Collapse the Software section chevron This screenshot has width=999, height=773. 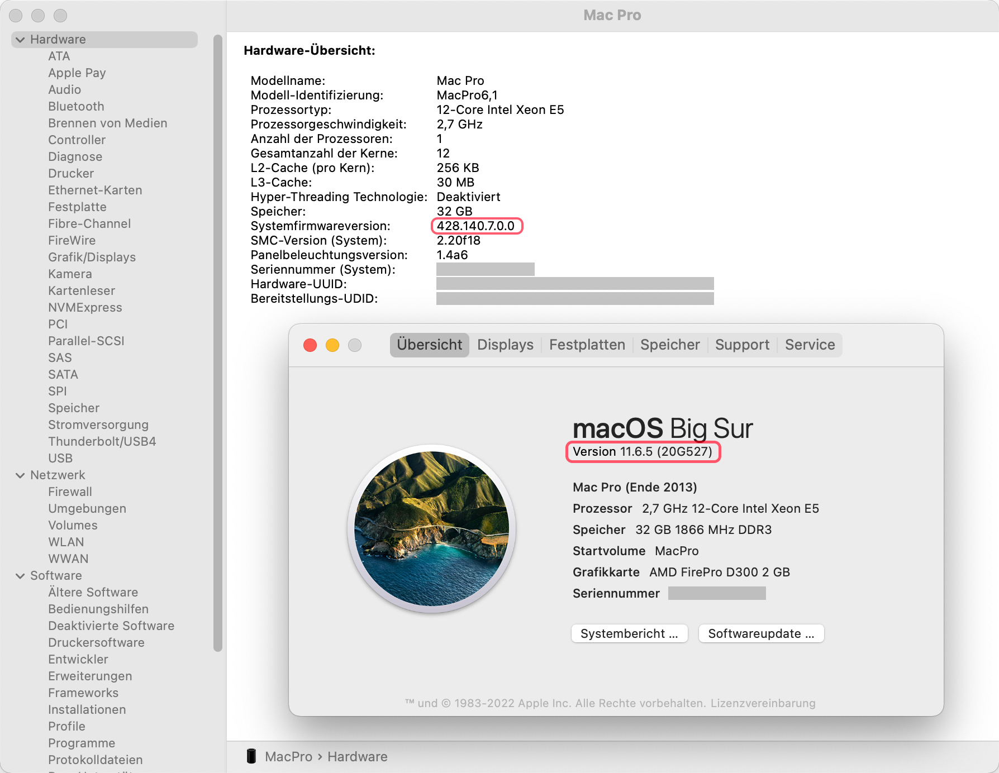pos(21,576)
